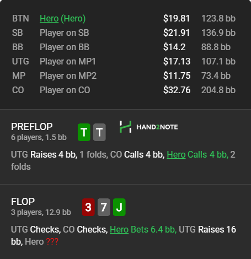Select the Player on MP1 row
The height and width of the screenshot is (259, 251).
tap(124, 61)
